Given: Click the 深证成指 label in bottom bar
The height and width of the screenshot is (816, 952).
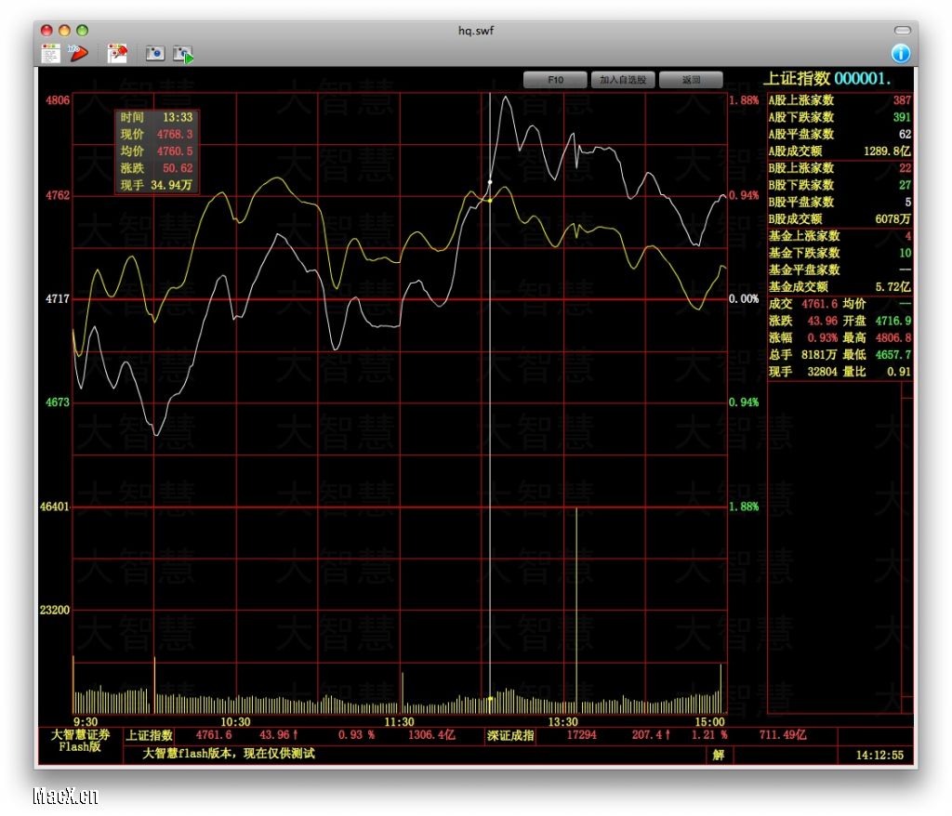Looking at the screenshot, I should 510,735.
